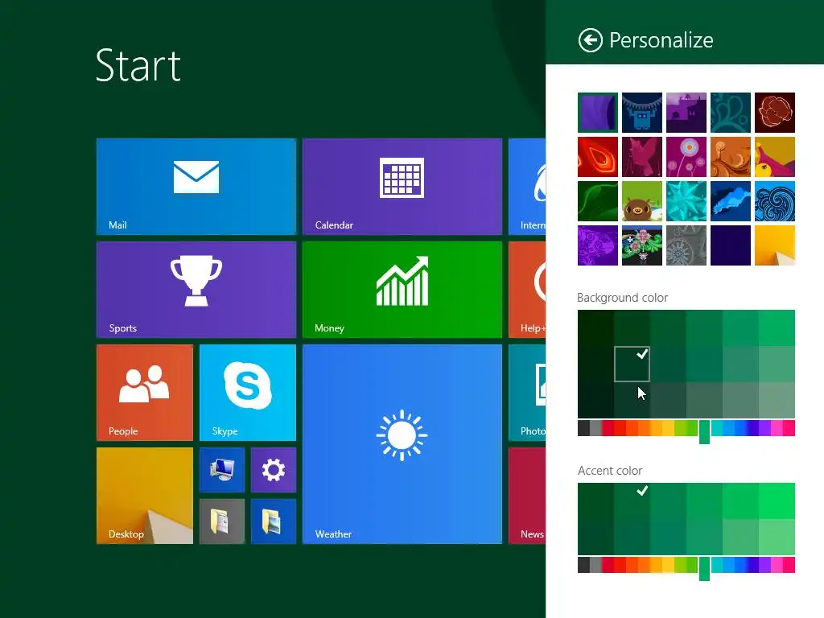Open the Mail tile
The height and width of the screenshot is (618, 824).
[x=196, y=187]
